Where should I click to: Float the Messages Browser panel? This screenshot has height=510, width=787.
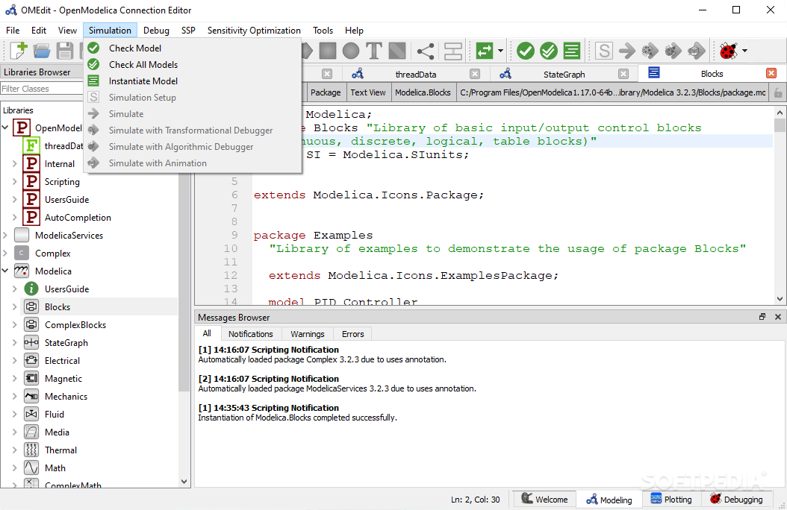pyautogui.click(x=762, y=317)
